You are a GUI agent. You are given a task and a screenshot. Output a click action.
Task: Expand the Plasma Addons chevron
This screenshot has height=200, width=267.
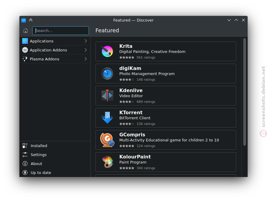86,59
